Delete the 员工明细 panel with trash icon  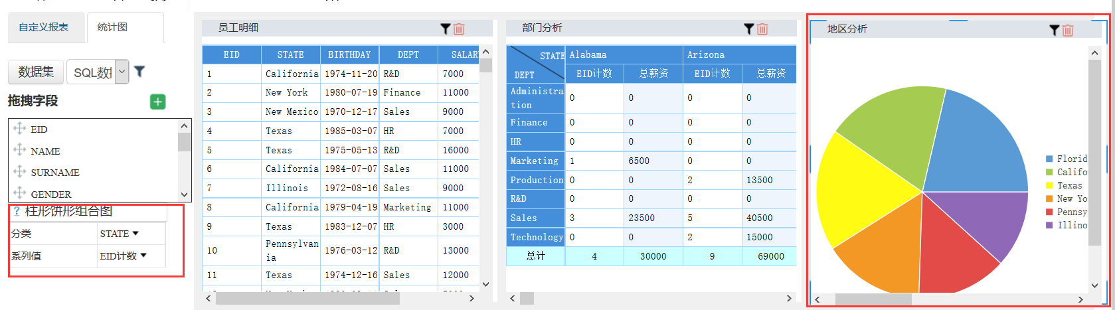[459, 29]
